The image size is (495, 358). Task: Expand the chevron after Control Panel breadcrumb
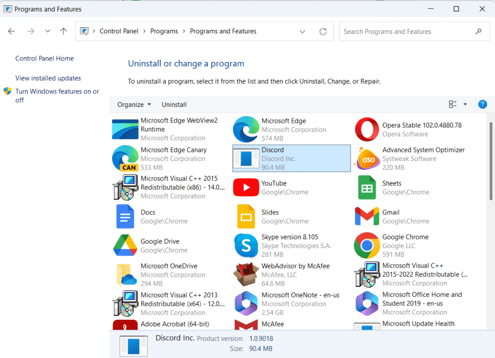(144, 31)
